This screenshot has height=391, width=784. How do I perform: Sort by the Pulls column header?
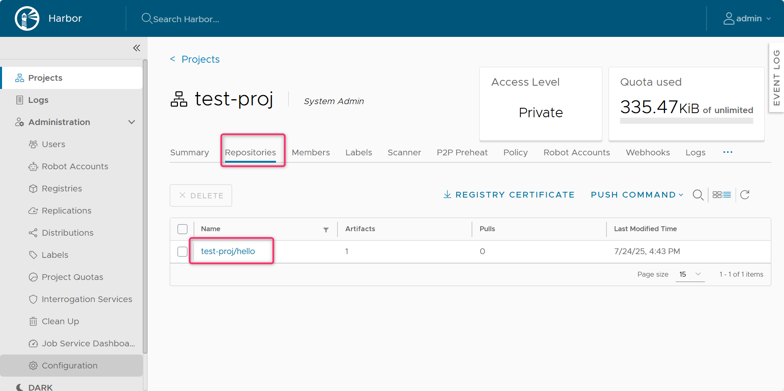click(487, 229)
